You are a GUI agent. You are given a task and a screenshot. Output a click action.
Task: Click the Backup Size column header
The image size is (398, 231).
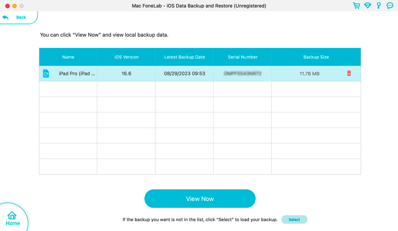click(316, 57)
